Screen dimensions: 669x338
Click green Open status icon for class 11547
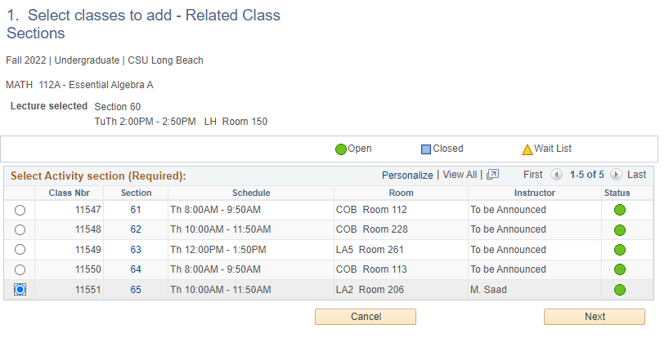point(619,210)
